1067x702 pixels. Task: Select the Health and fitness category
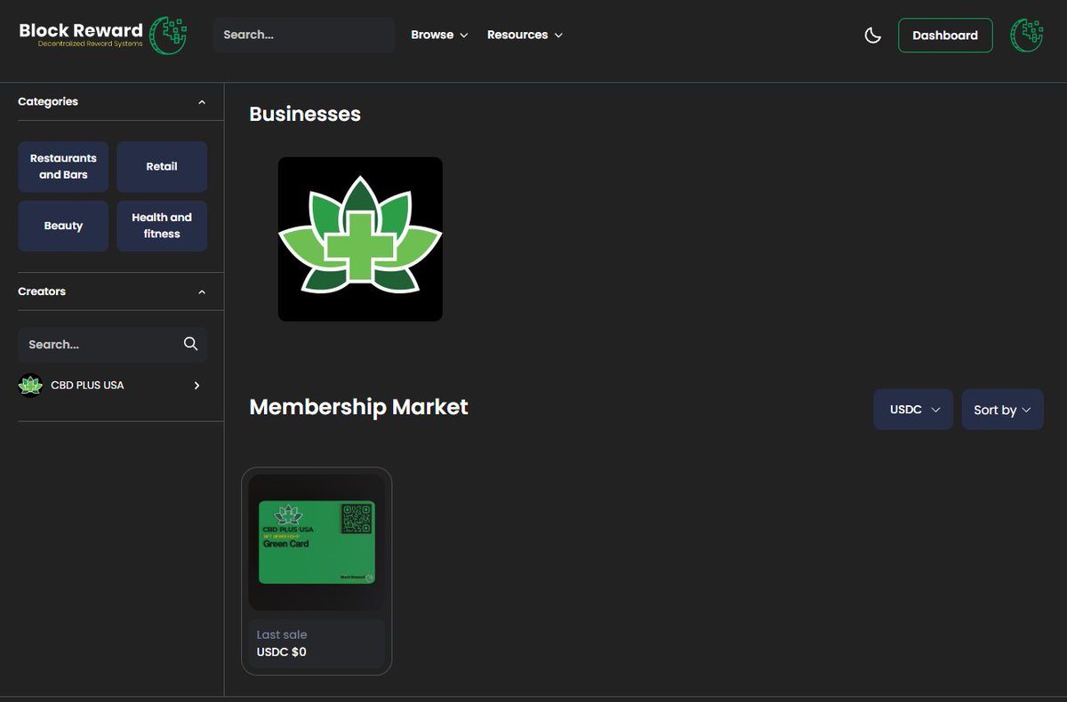[162, 226]
